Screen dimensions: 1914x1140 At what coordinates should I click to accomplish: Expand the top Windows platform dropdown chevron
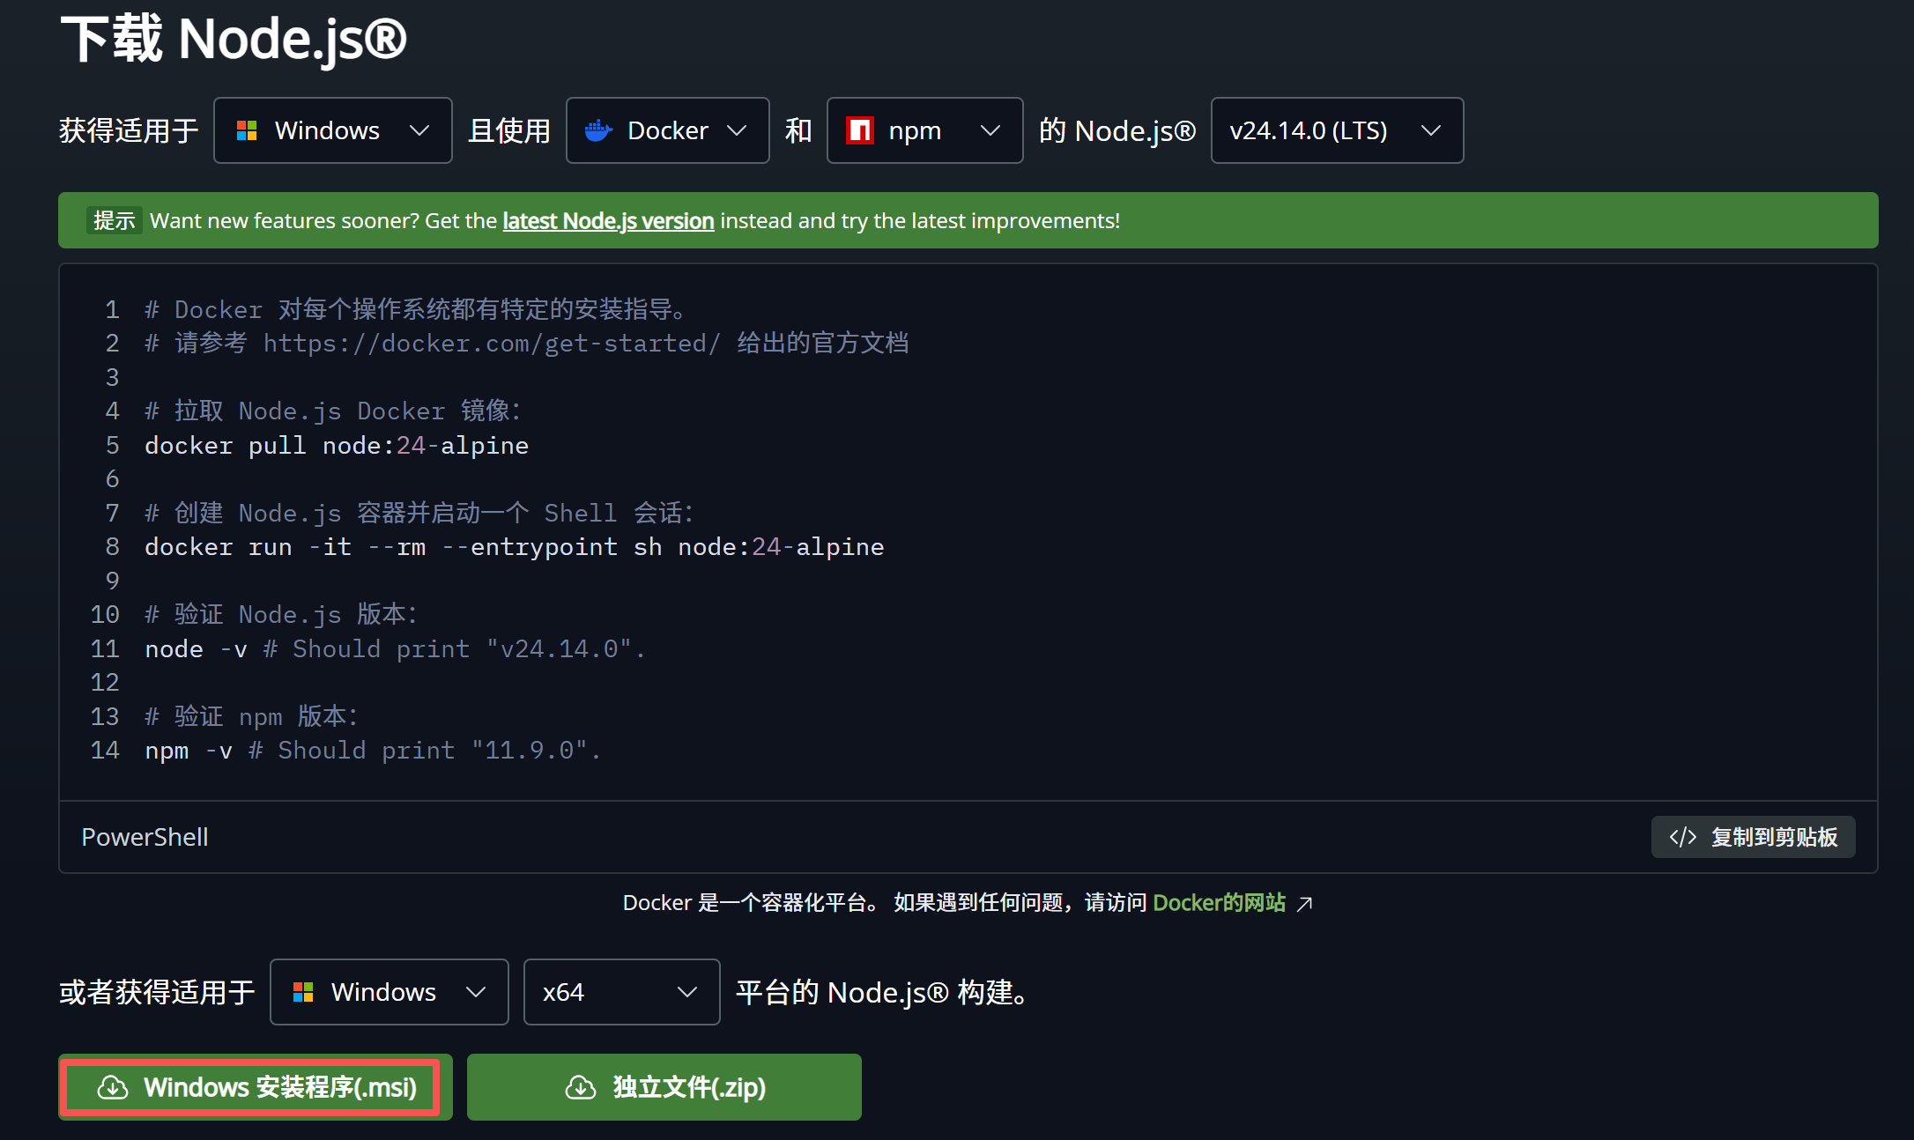click(x=419, y=130)
